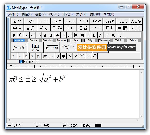Open the fraction and radical templates palette
150x135 pixels.
pyautogui.click(x=31, y=28)
